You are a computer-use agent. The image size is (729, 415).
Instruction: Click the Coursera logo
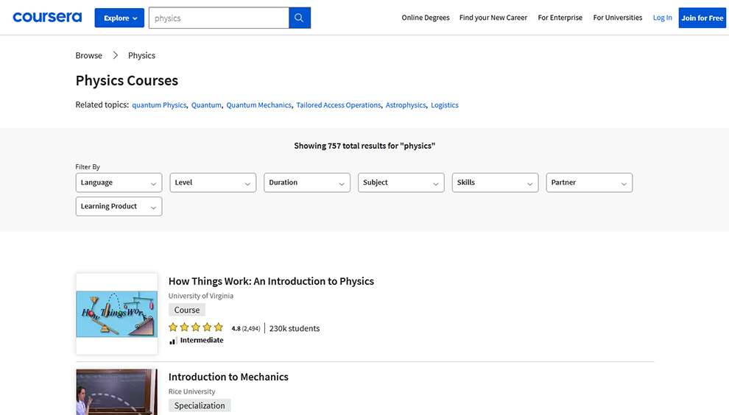click(47, 18)
